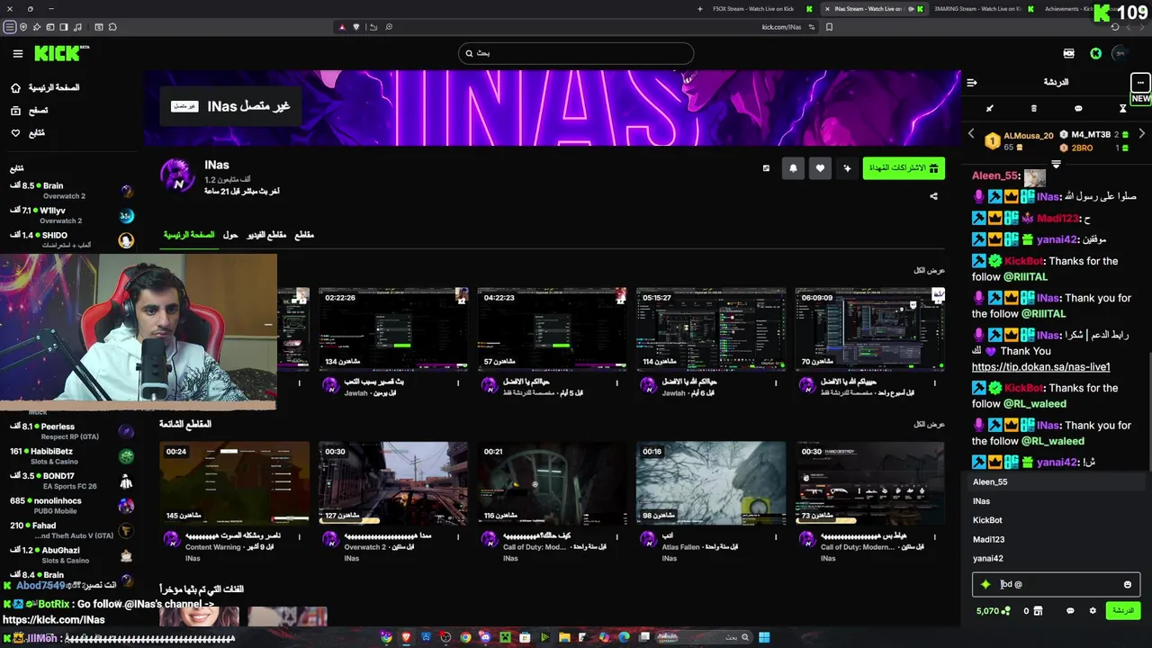
Task: Open the emoji picker in chat input
Action: 1127,585
